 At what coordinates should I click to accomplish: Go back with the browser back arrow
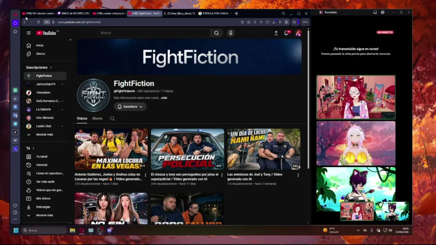click(25, 22)
